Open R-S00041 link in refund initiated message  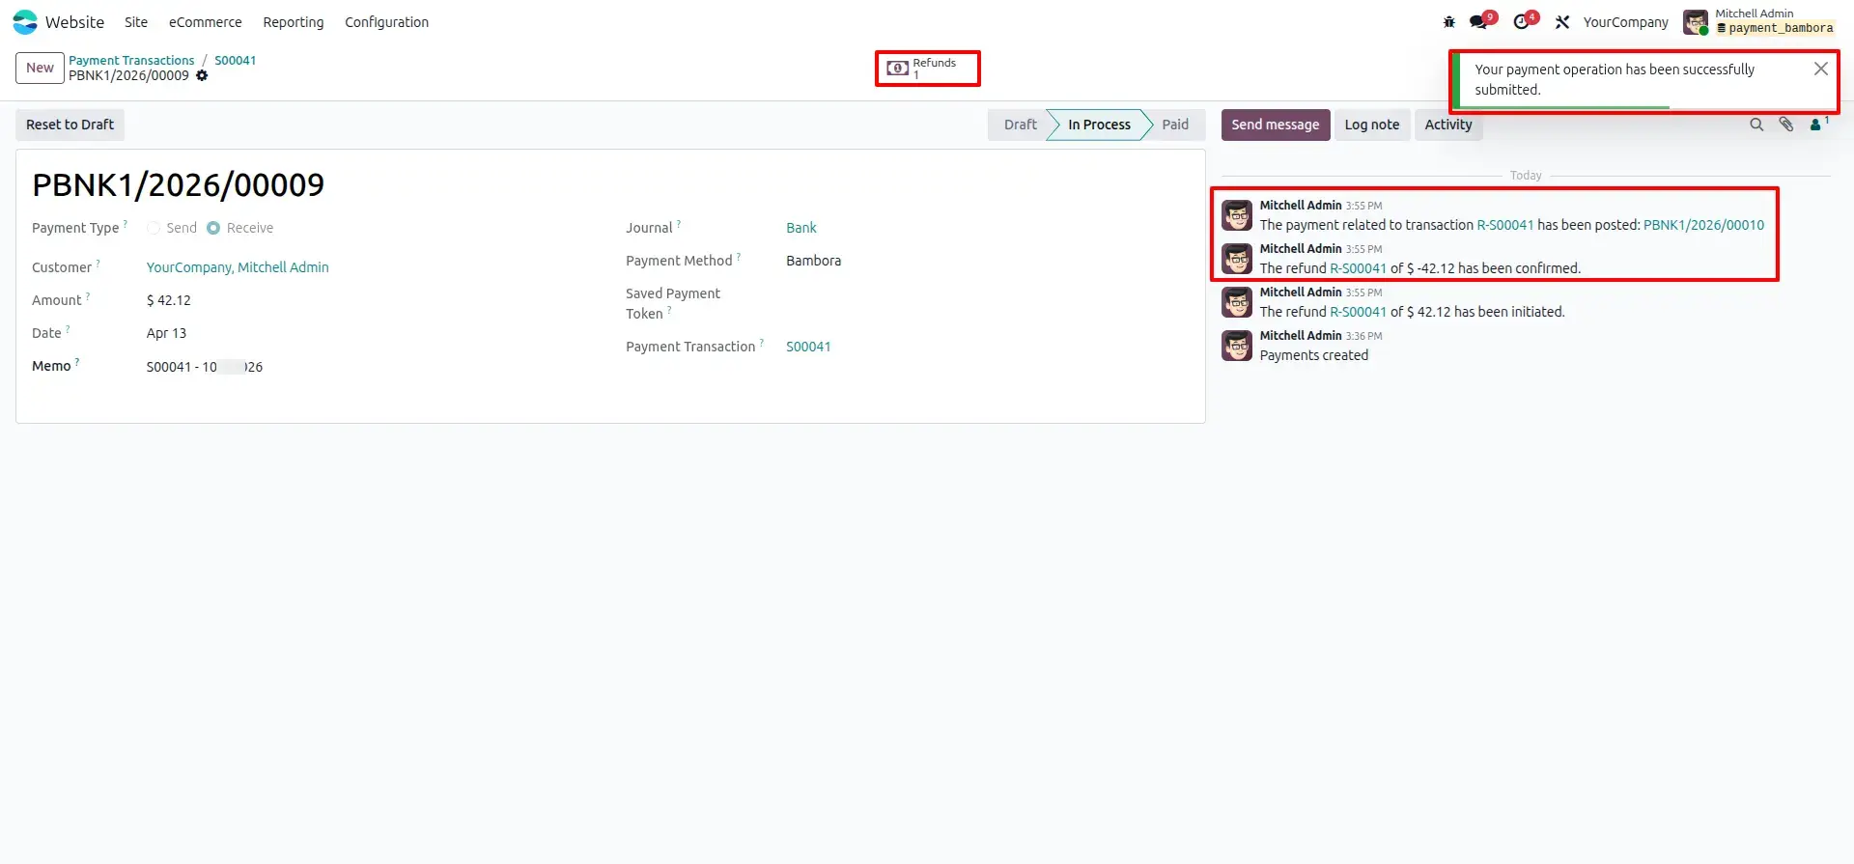[x=1358, y=312]
